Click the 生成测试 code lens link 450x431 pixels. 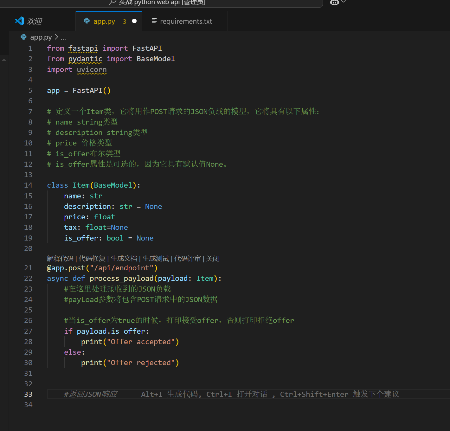[156, 259]
